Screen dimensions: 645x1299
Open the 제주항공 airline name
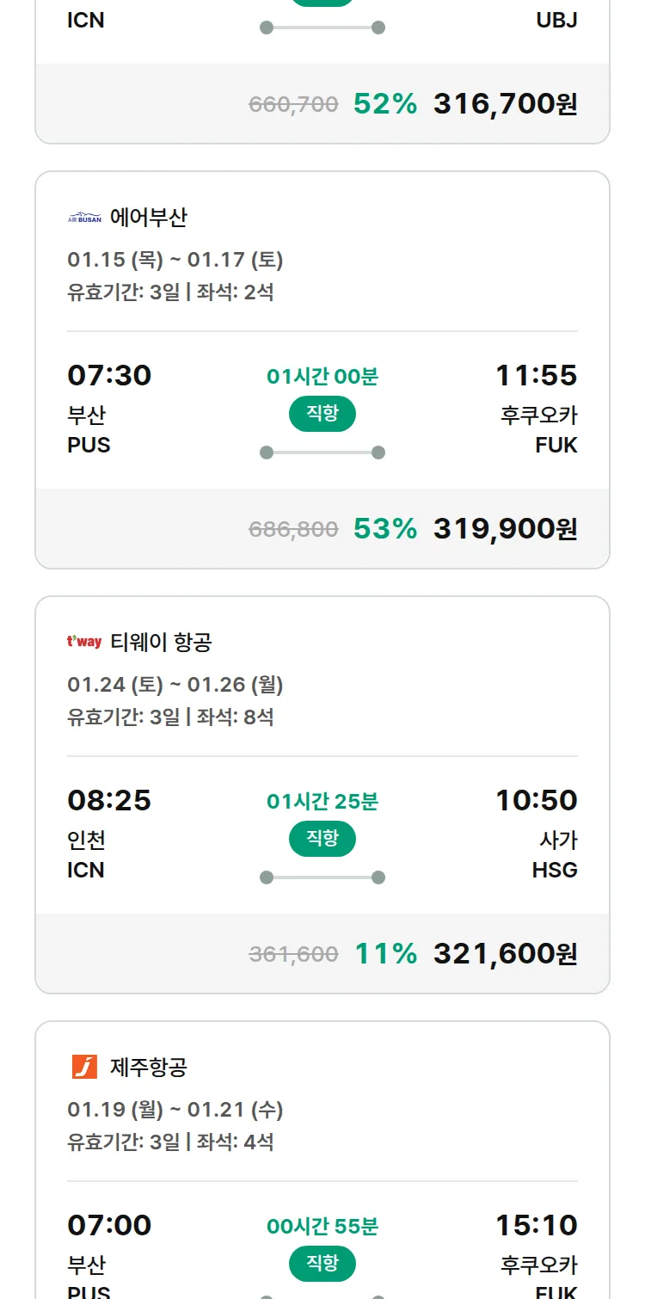coord(149,1067)
